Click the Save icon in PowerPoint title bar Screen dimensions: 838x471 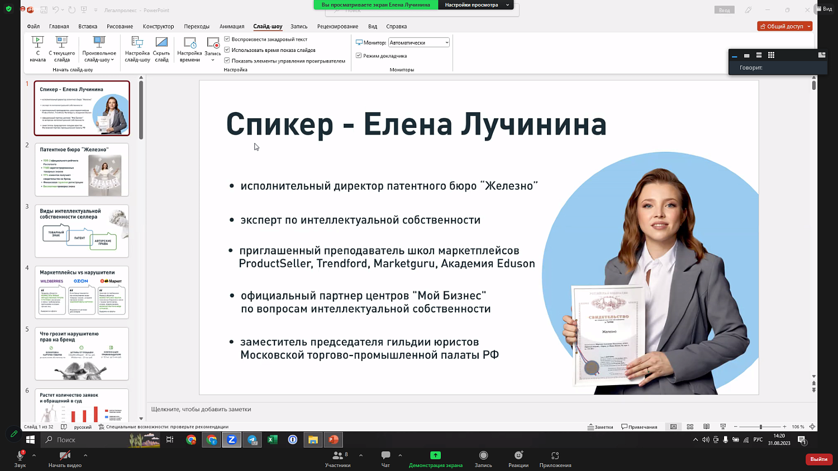point(44,10)
